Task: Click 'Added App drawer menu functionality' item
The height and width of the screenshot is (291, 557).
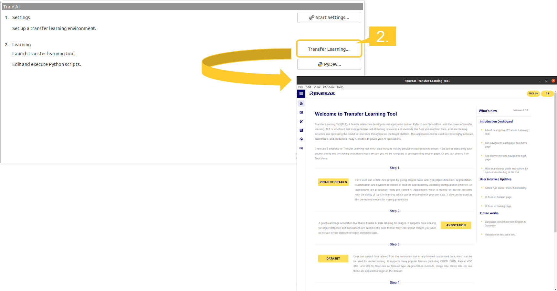Action: click(x=506, y=188)
